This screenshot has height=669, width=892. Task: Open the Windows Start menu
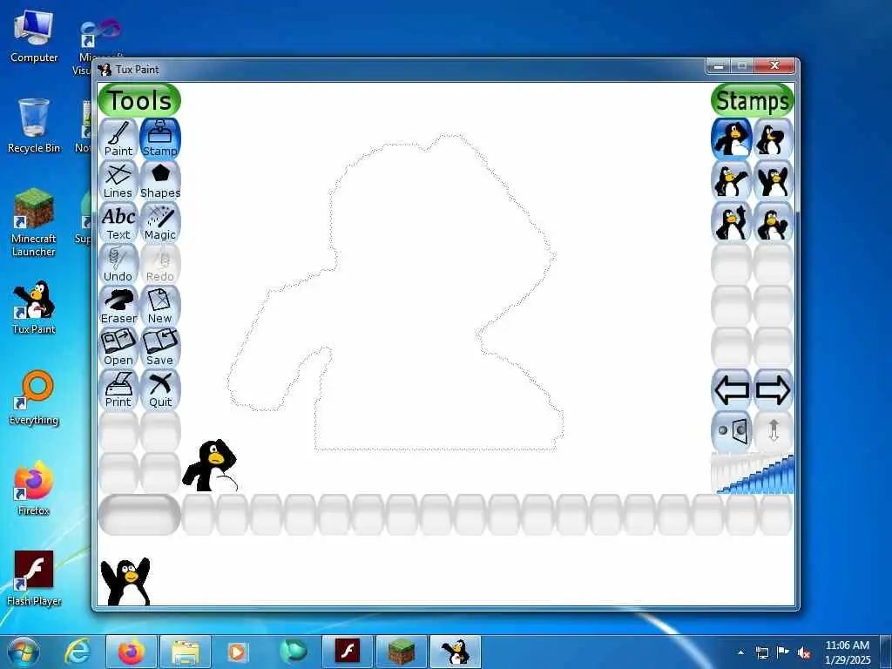point(24,652)
